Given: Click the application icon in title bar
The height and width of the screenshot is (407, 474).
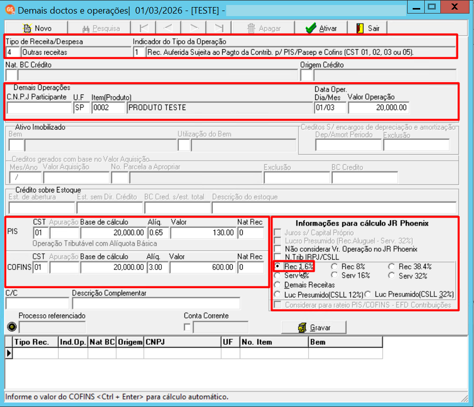Looking at the screenshot, I should tap(10, 10).
